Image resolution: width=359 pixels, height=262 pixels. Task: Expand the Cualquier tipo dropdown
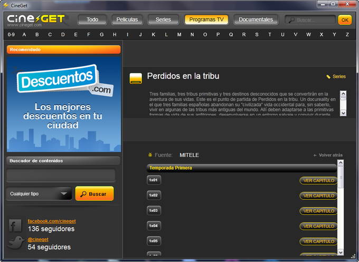pos(39,194)
